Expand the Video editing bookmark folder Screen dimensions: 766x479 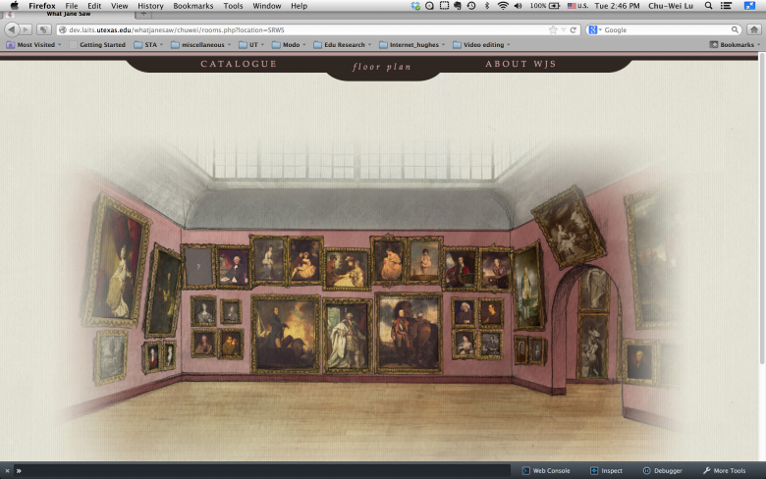coord(481,44)
